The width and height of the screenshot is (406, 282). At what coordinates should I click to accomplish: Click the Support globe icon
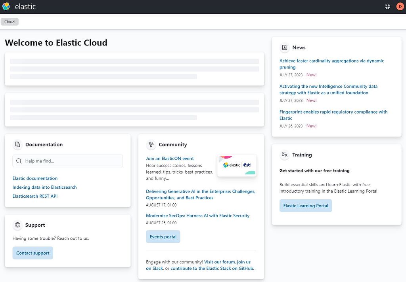pyautogui.click(x=17, y=225)
